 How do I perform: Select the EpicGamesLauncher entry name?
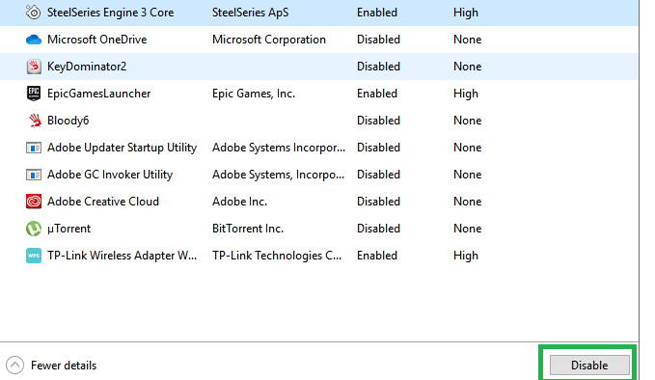pyautogui.click(x=98, y=94)
